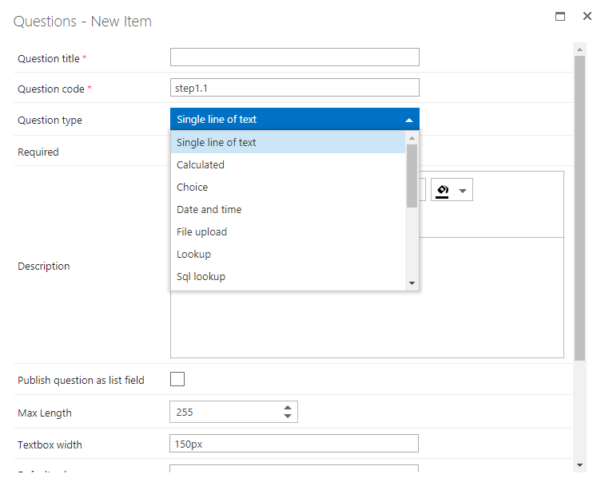
Task: Click the dropdown list scroll-down arrow
Action: (412, 283)
